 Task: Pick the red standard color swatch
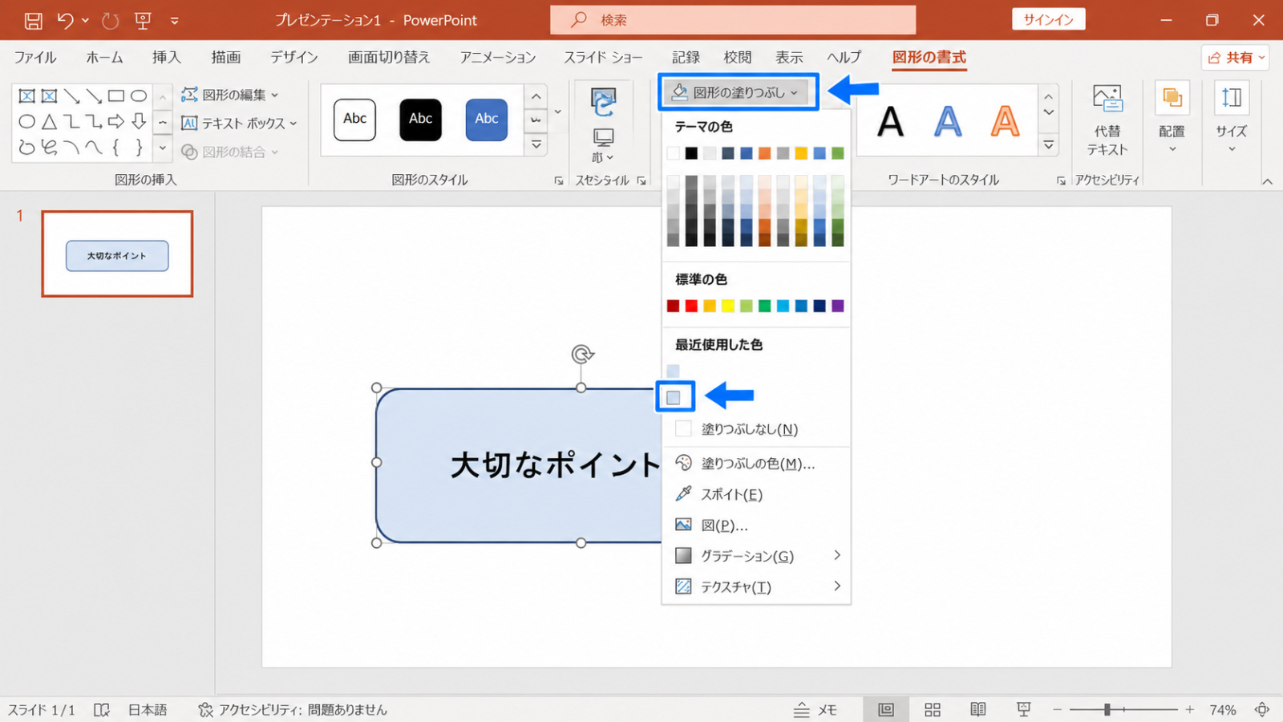pyautogui.click(x=691, y=306)
